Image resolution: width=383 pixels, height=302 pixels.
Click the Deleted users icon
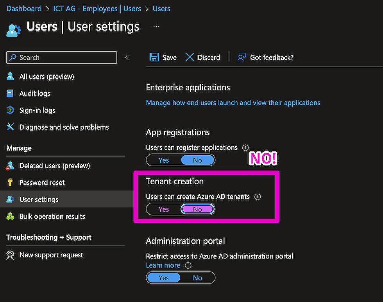tap(10, 166)
